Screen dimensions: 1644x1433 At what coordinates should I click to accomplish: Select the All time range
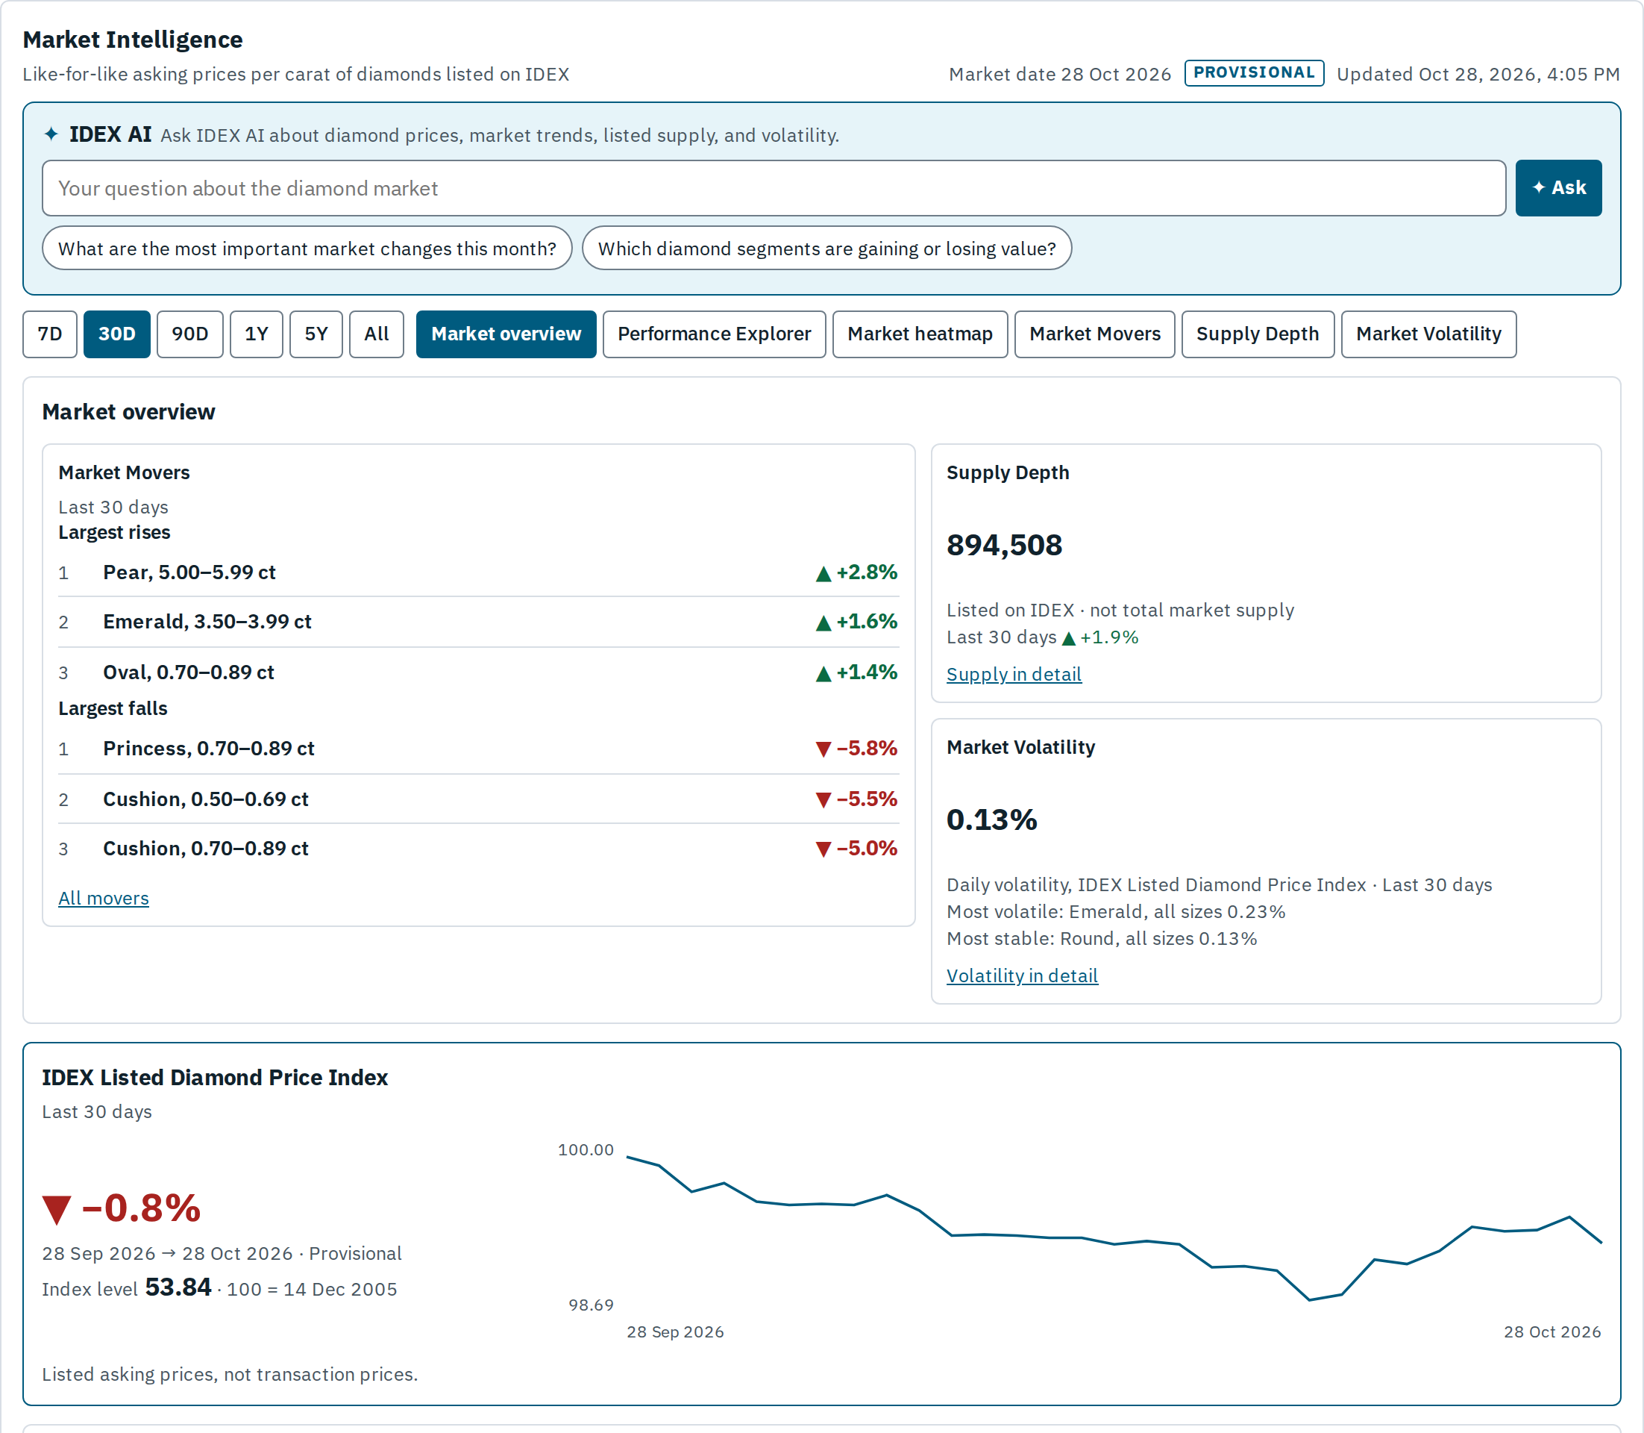377,334
